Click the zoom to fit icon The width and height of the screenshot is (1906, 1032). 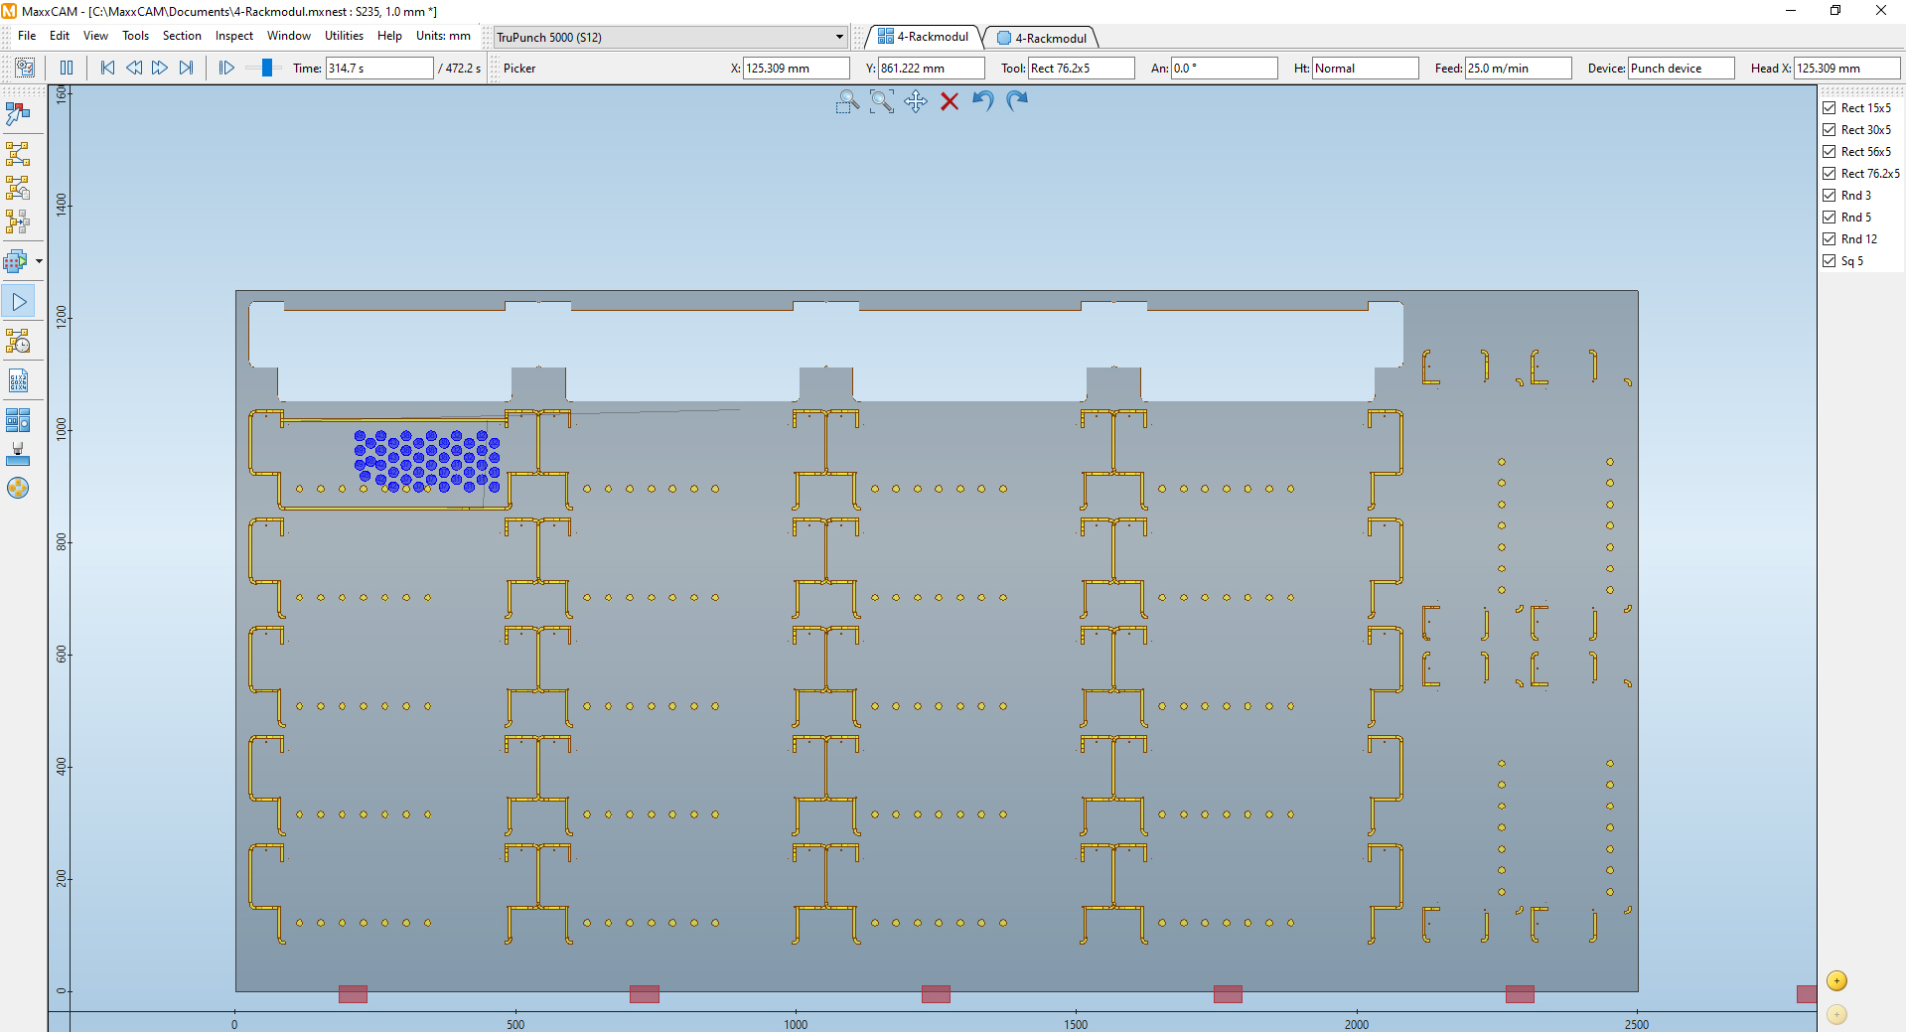881,101
